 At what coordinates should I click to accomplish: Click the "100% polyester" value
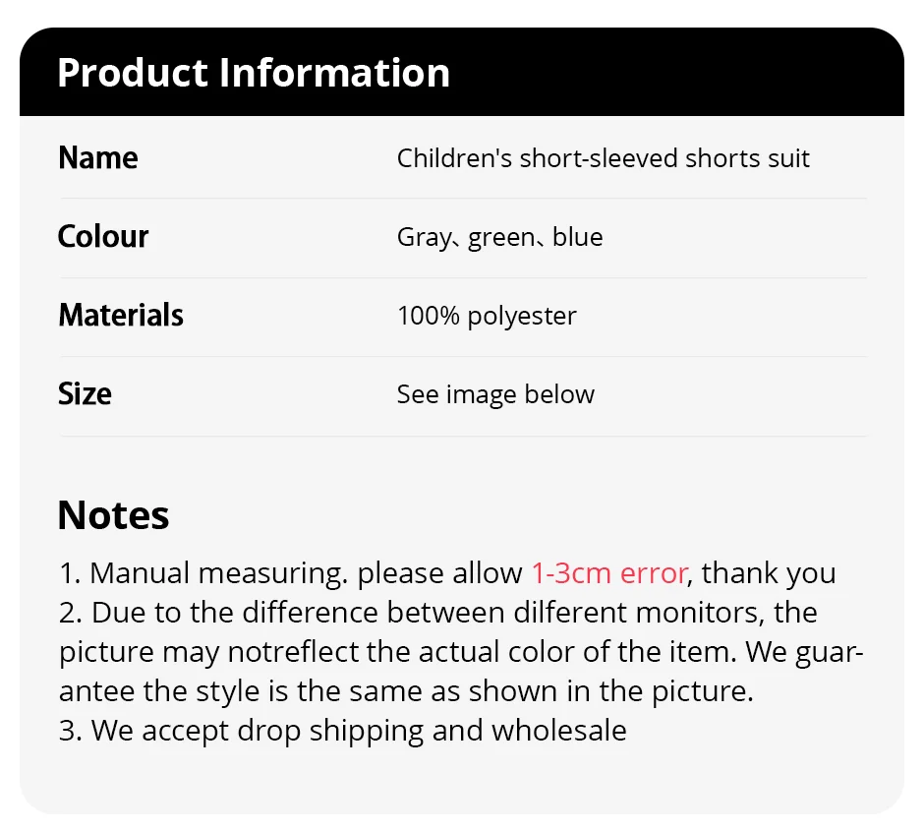(487, 316)
